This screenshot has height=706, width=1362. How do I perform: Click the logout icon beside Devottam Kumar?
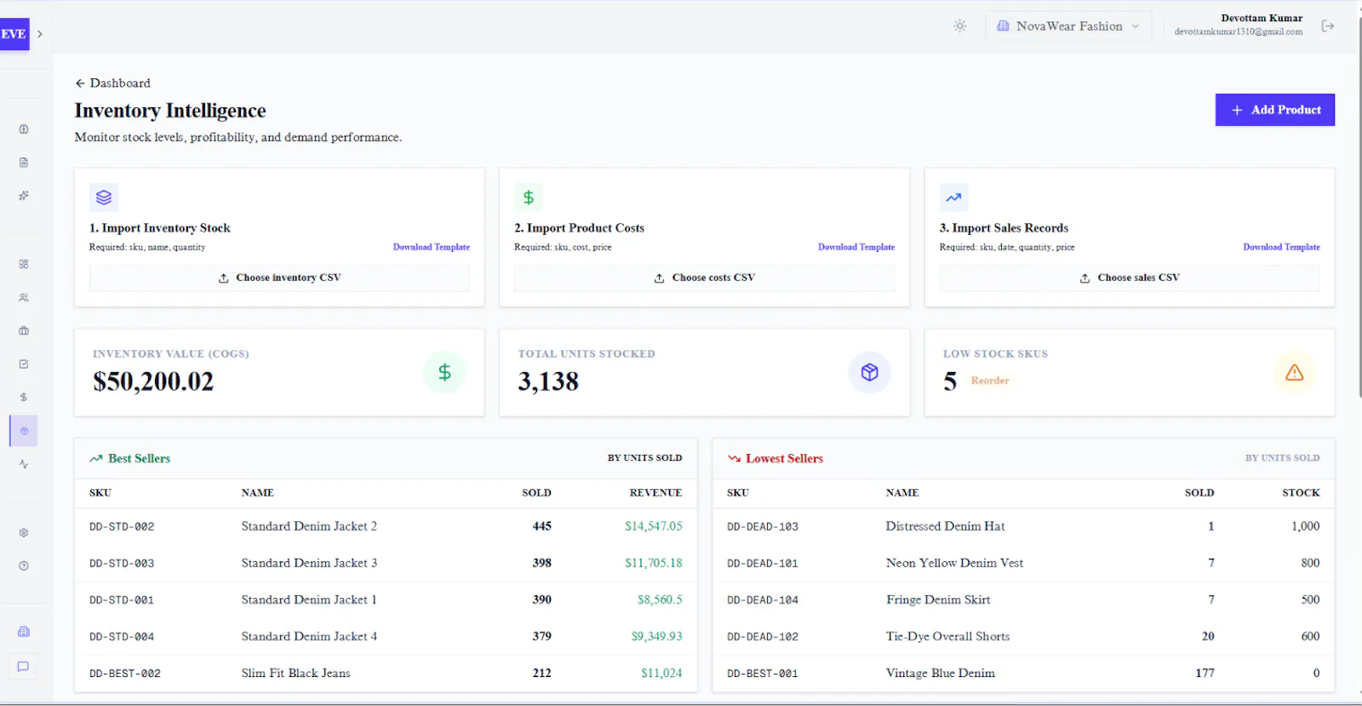coord(1327,26)
